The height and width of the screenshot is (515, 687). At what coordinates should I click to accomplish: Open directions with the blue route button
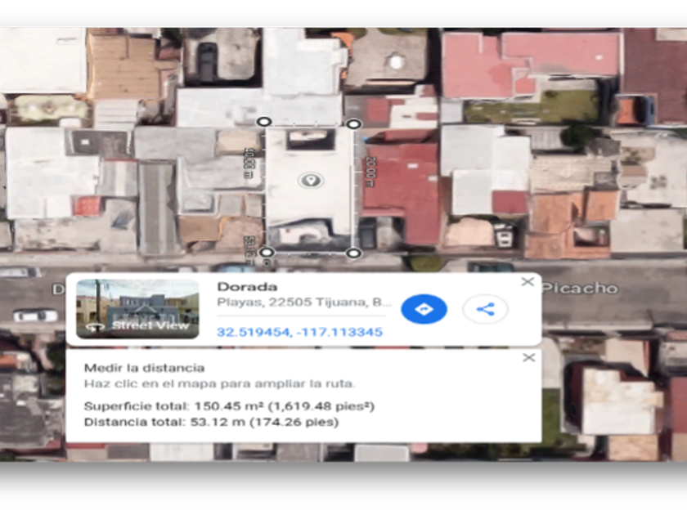click(424, 309)
